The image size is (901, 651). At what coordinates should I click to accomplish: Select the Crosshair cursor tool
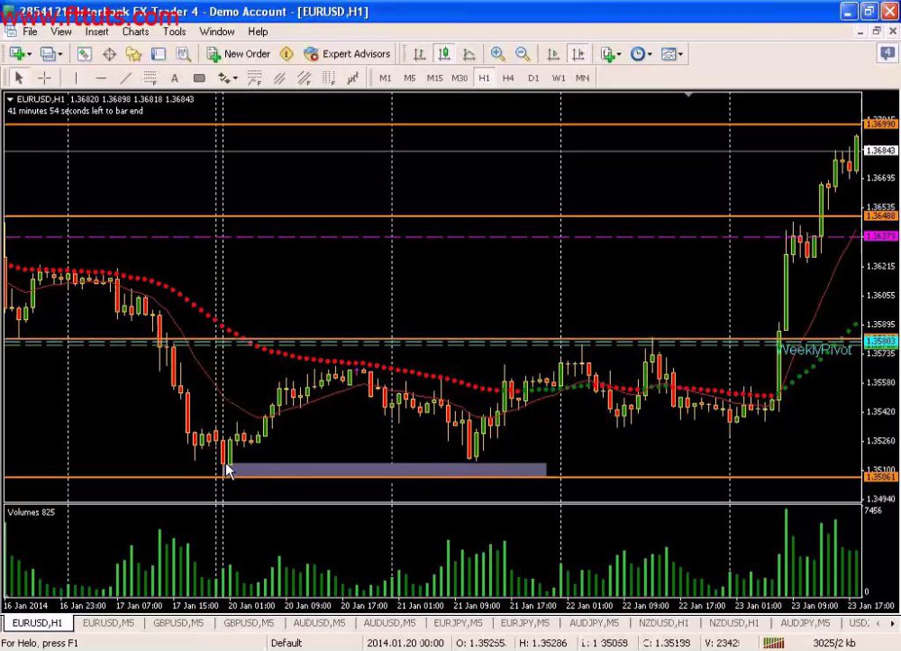(x=44, y=78)
